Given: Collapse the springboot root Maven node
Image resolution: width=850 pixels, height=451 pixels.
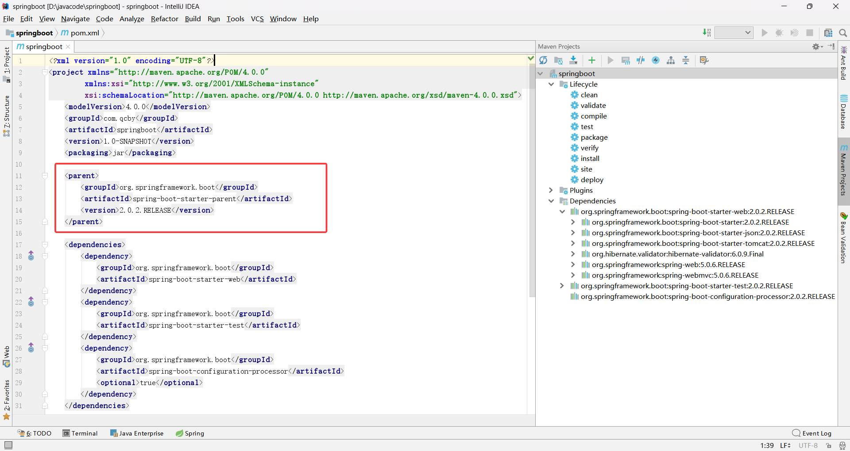Looking at the screenshot, I should pos(540,73).
